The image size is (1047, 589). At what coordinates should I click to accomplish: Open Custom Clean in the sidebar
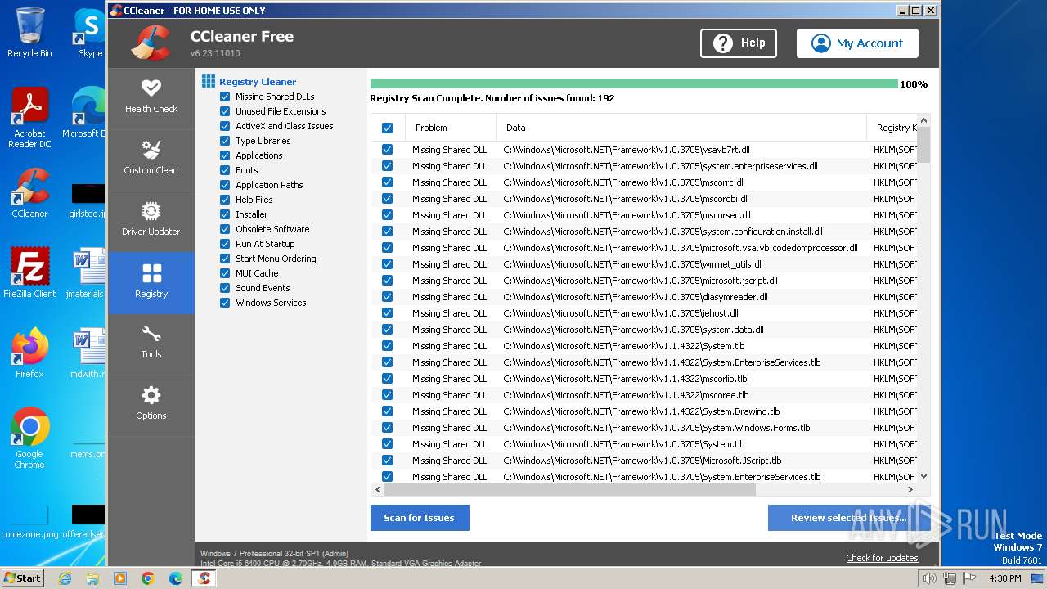(x=151, y=159)
